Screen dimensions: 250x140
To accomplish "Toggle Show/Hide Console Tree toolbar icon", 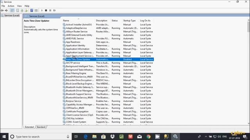I will [12, 10].
